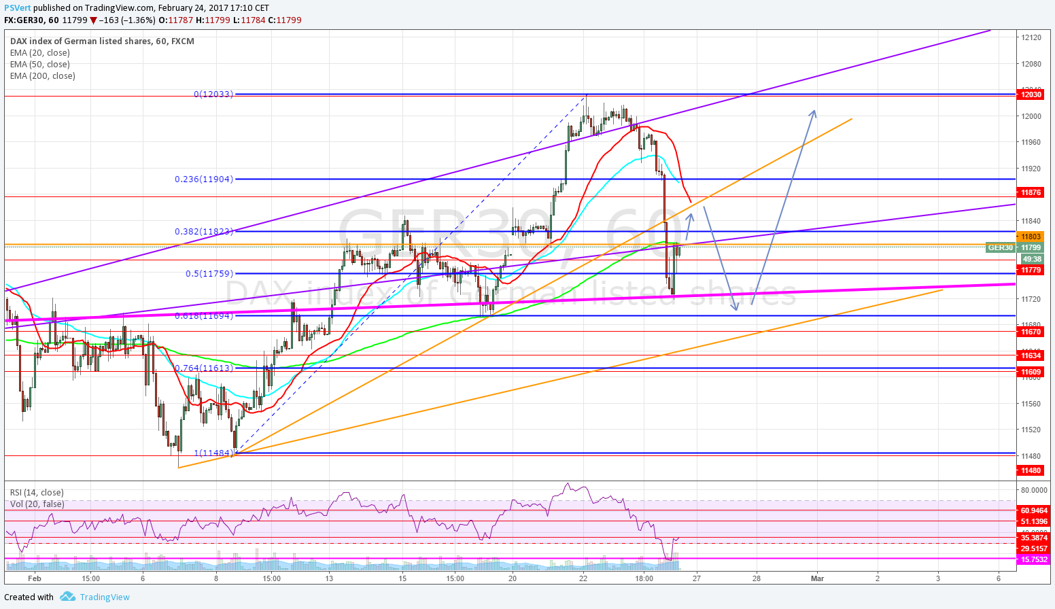The width and height of the screenshot is (1055, 609).
Task: Click the Mar date axis label
Action: pos(818,579)
